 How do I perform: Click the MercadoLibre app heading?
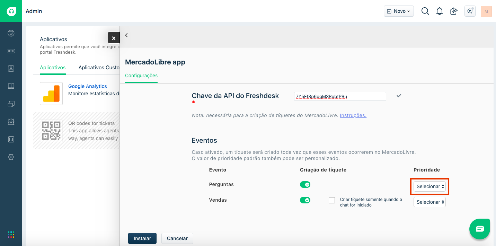pyautogui.click(x=155, y=62)
